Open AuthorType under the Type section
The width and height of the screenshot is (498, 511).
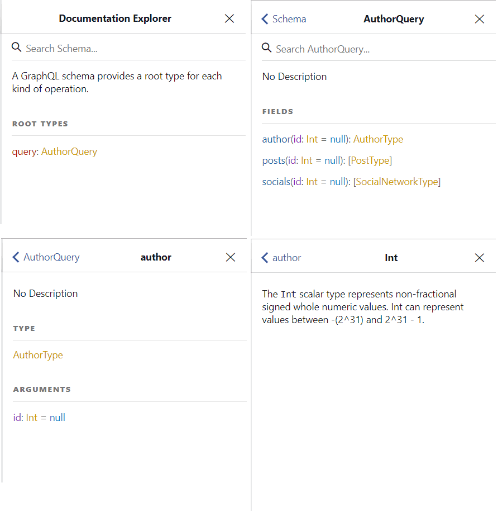click(38, 355)
